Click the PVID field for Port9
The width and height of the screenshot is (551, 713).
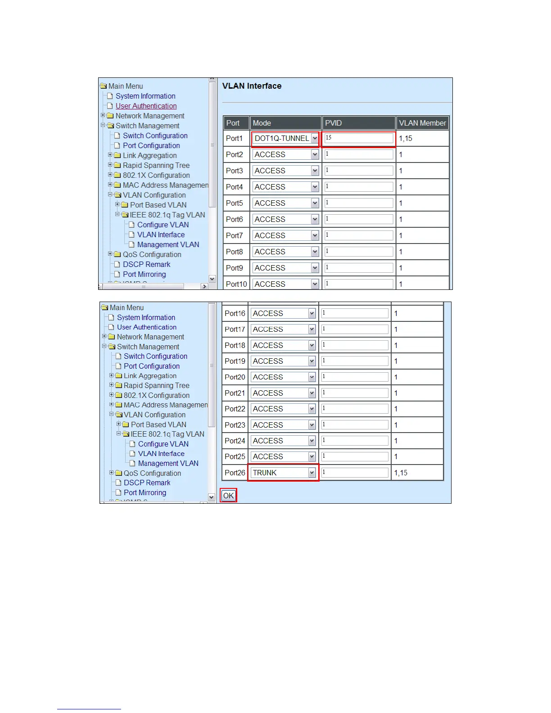click(359, 268)
